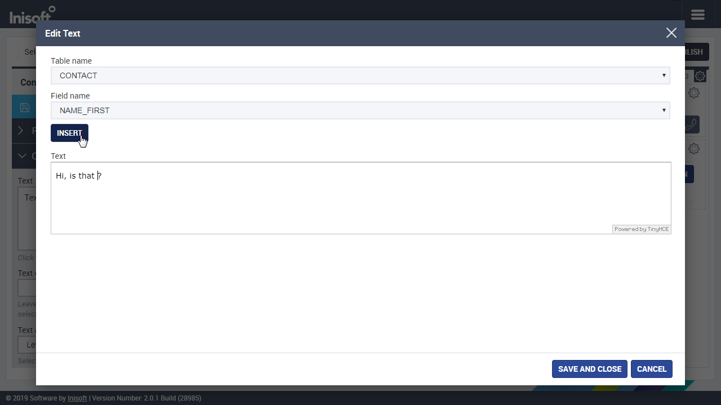Open the Inisoft link in footer
The height and width of the screenshot is (405, 721).
(x=77, y=398)
